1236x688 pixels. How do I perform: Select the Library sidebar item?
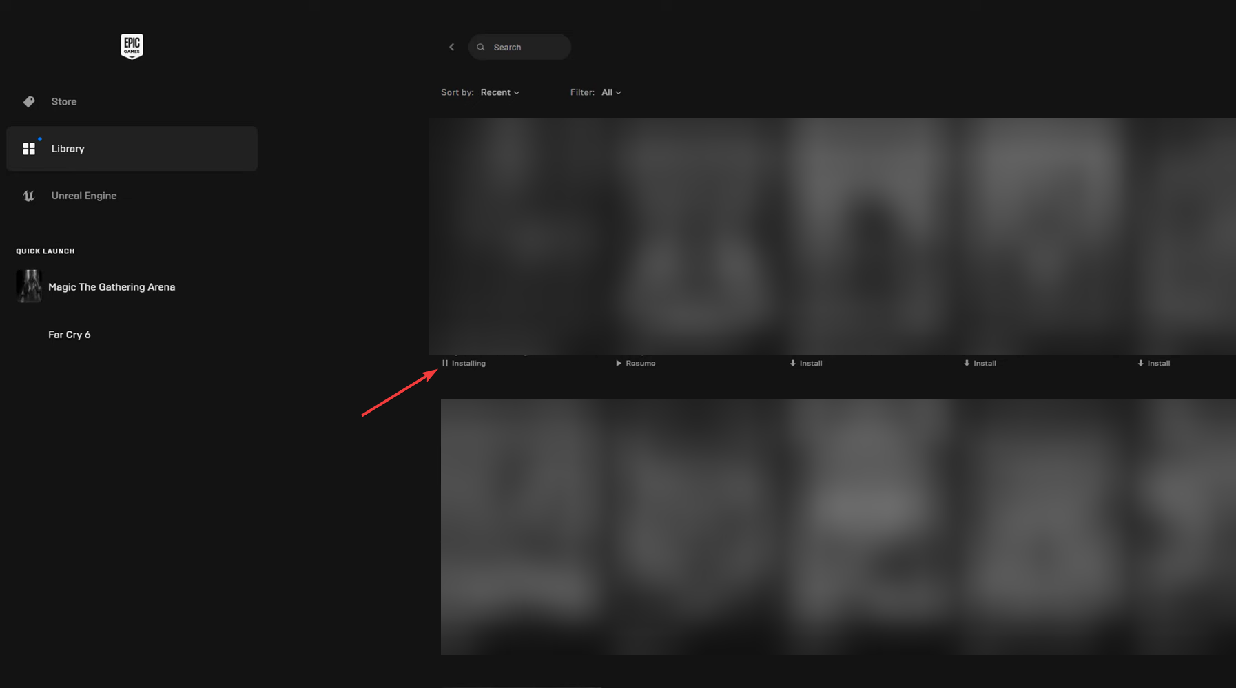(132, 149)
